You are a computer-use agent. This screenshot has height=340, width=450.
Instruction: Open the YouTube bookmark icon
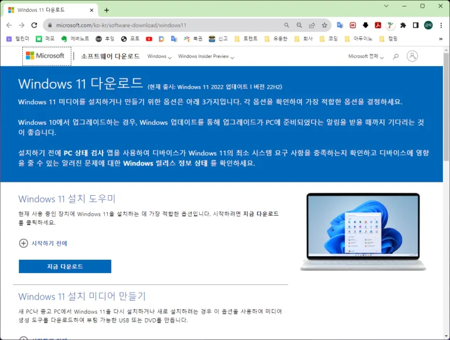[149, 39]
